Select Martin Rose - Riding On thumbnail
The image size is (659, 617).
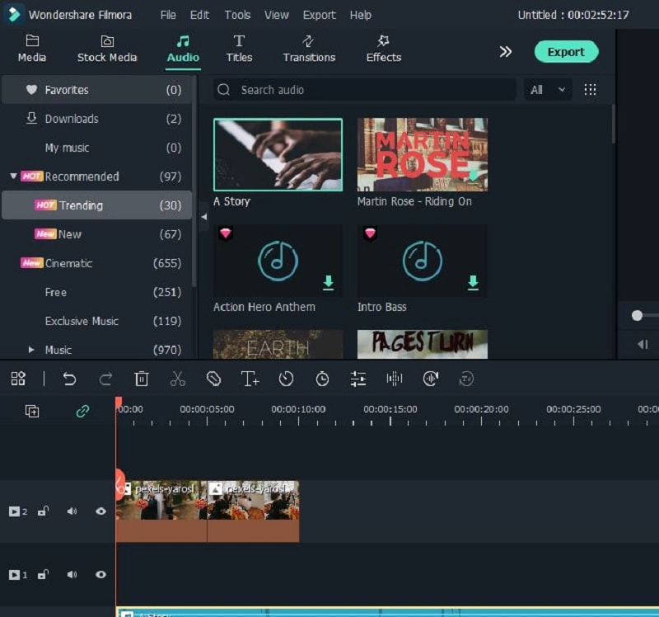[423, 155]
